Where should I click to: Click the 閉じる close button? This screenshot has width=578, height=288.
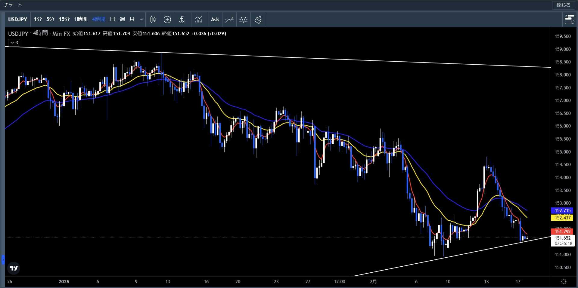(x=564, y=5)
